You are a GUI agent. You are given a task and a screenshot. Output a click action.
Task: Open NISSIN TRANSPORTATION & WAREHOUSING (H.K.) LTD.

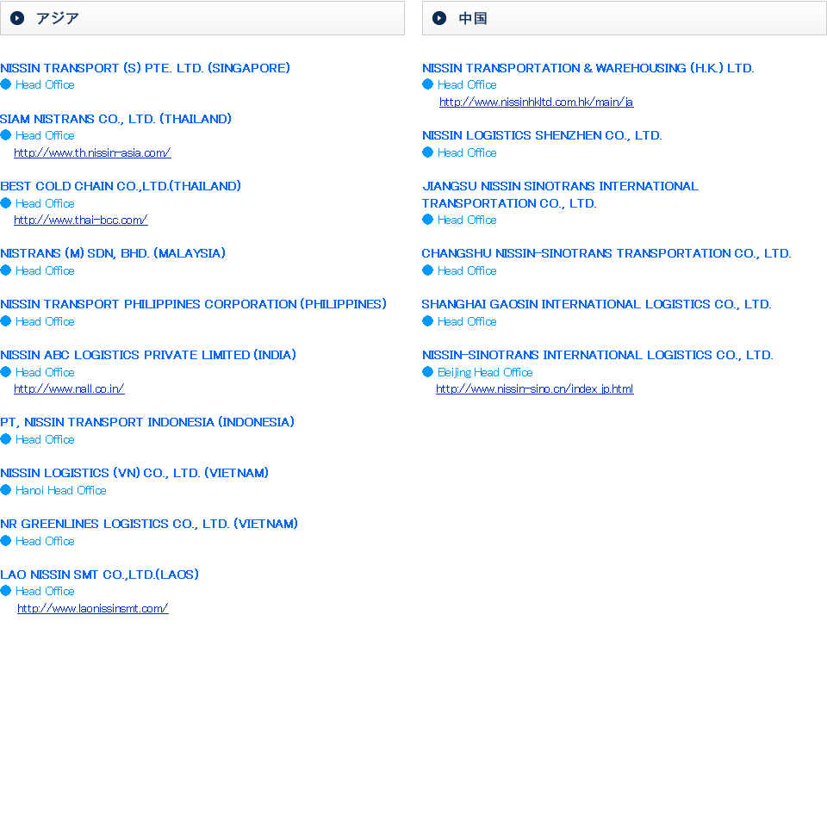point(588,68)
